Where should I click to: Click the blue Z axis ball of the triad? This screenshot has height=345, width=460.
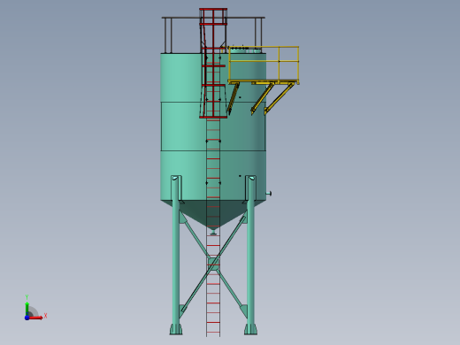tap(27, 318)
